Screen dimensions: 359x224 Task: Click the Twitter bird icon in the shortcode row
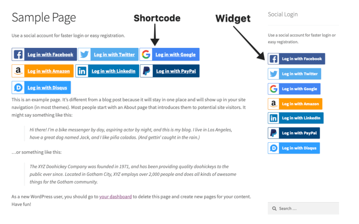(85, 54)
